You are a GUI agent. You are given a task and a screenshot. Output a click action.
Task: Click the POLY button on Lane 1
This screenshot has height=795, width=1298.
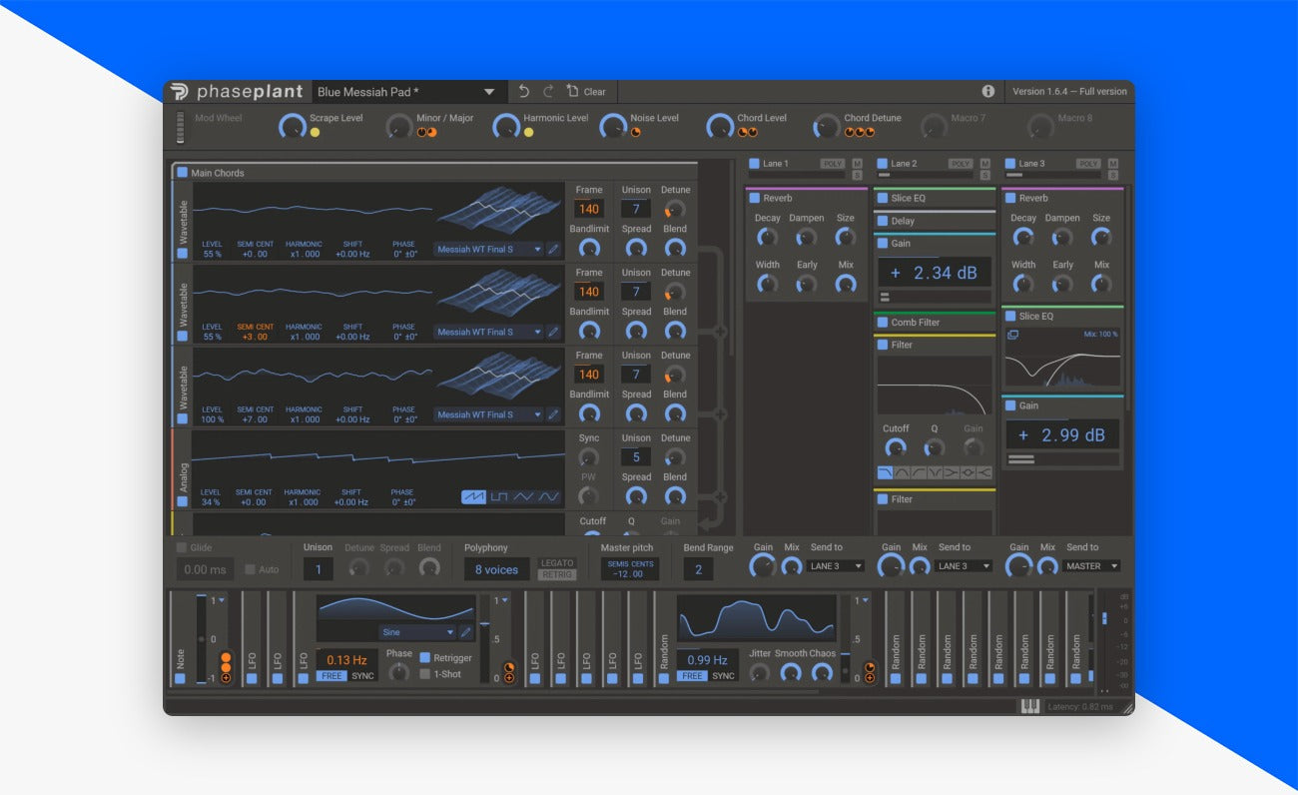click(833, 164)
